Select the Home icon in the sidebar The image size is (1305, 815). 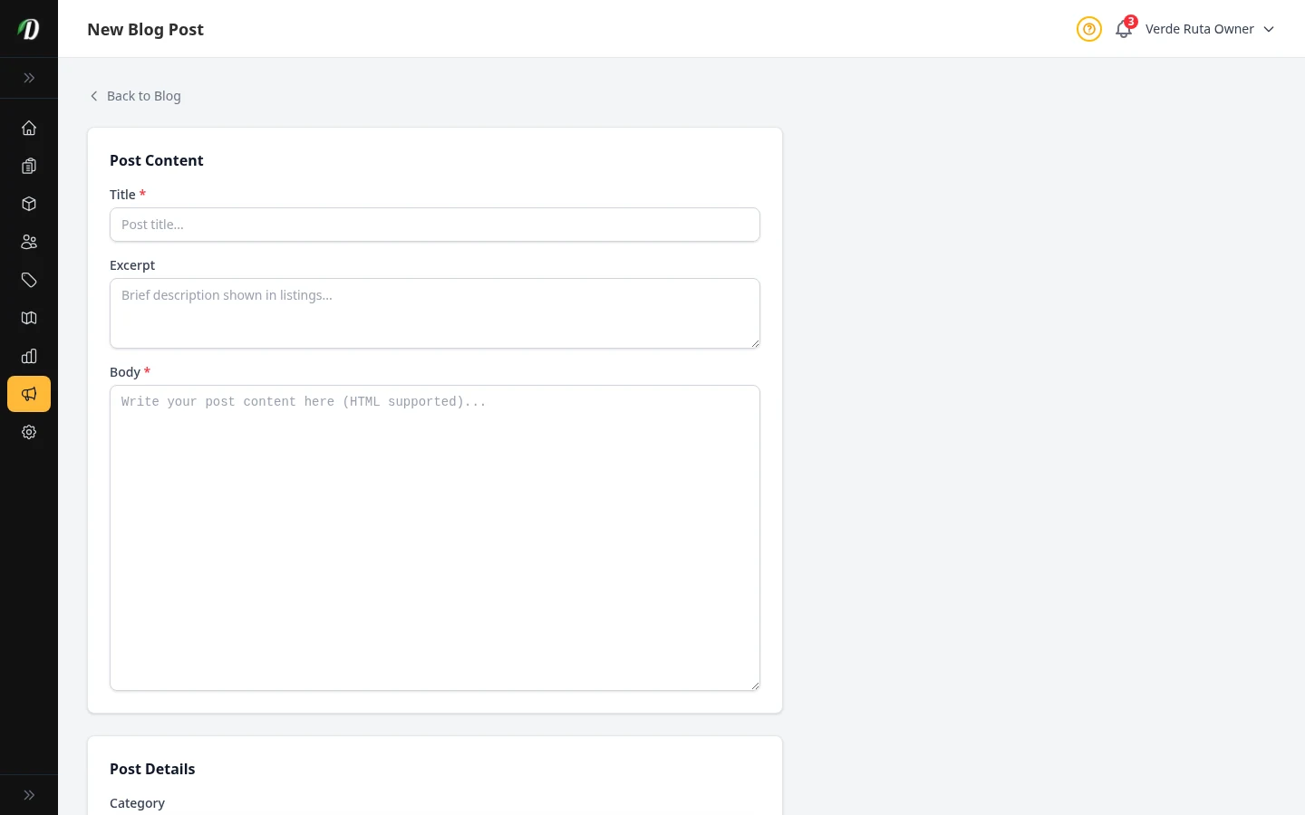pos(29,128)
